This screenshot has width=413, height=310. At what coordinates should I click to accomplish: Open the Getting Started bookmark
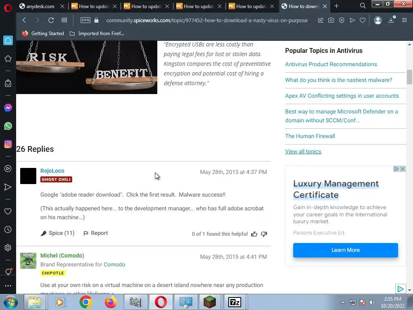coord(43,34)
